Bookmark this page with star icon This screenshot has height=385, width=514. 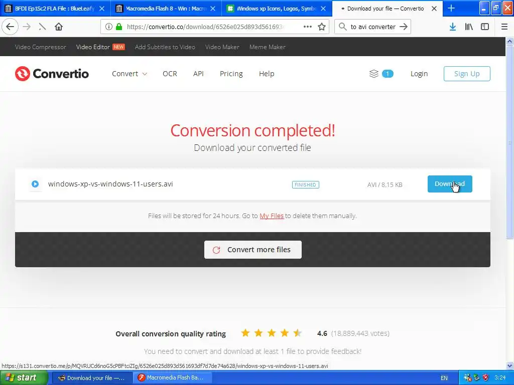[322, 27]
